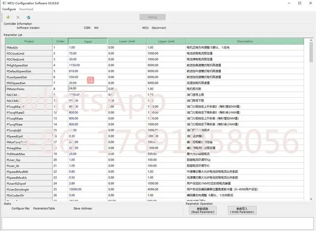316x231 pixels.
Task: Click the PSpeedUpK input value 0.30
Action: click(x=72, y=136)
